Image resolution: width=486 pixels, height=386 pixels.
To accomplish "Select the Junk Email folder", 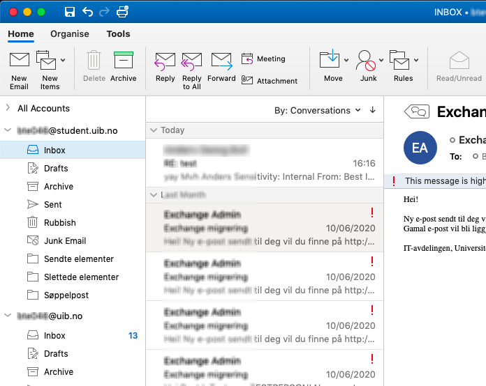I will 65,240.
